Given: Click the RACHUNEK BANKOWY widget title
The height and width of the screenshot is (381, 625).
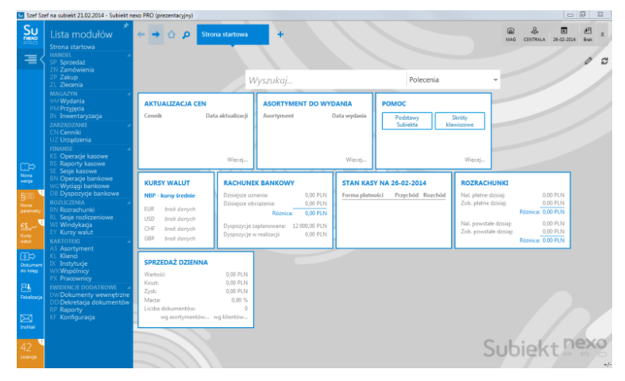Looking at the screenshot, I should pos(259,183).
